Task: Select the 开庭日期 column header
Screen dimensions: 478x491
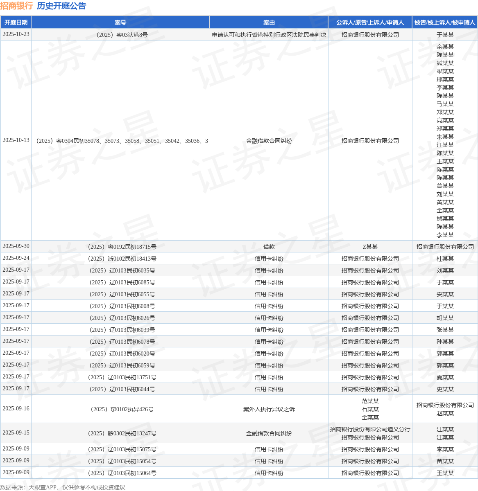Action: tap(16, 23)
